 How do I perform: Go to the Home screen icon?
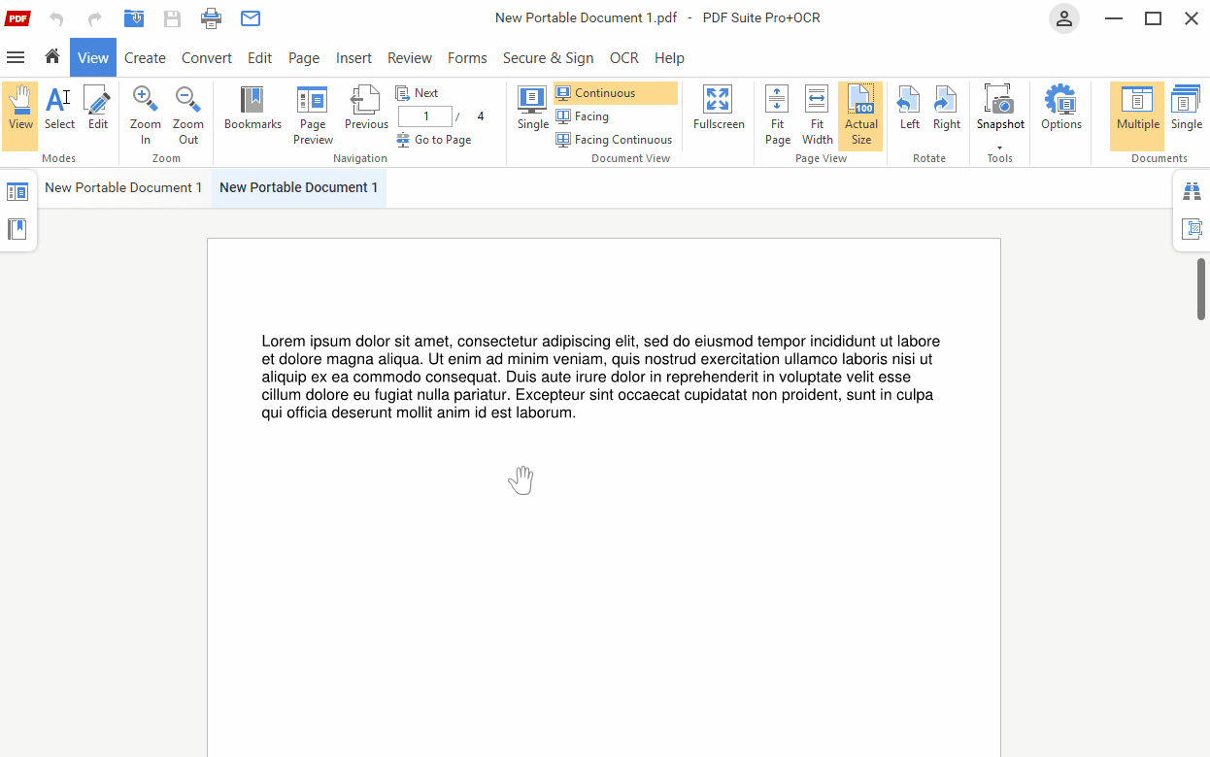pos(52,57)
